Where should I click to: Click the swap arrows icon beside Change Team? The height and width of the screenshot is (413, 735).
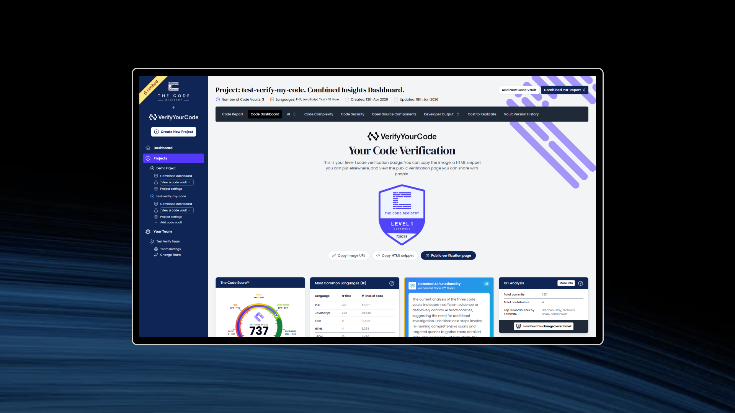[x=156, y=255]
